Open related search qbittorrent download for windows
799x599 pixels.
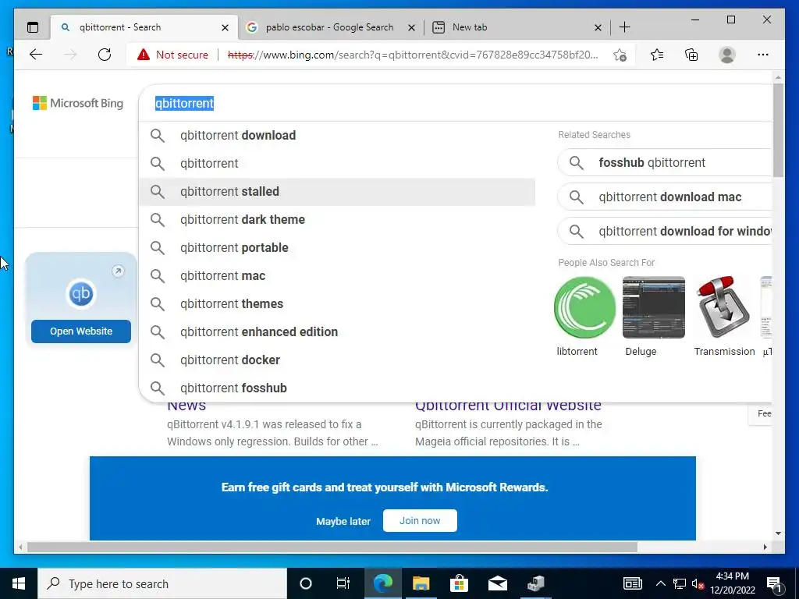(x=665, y=231)
